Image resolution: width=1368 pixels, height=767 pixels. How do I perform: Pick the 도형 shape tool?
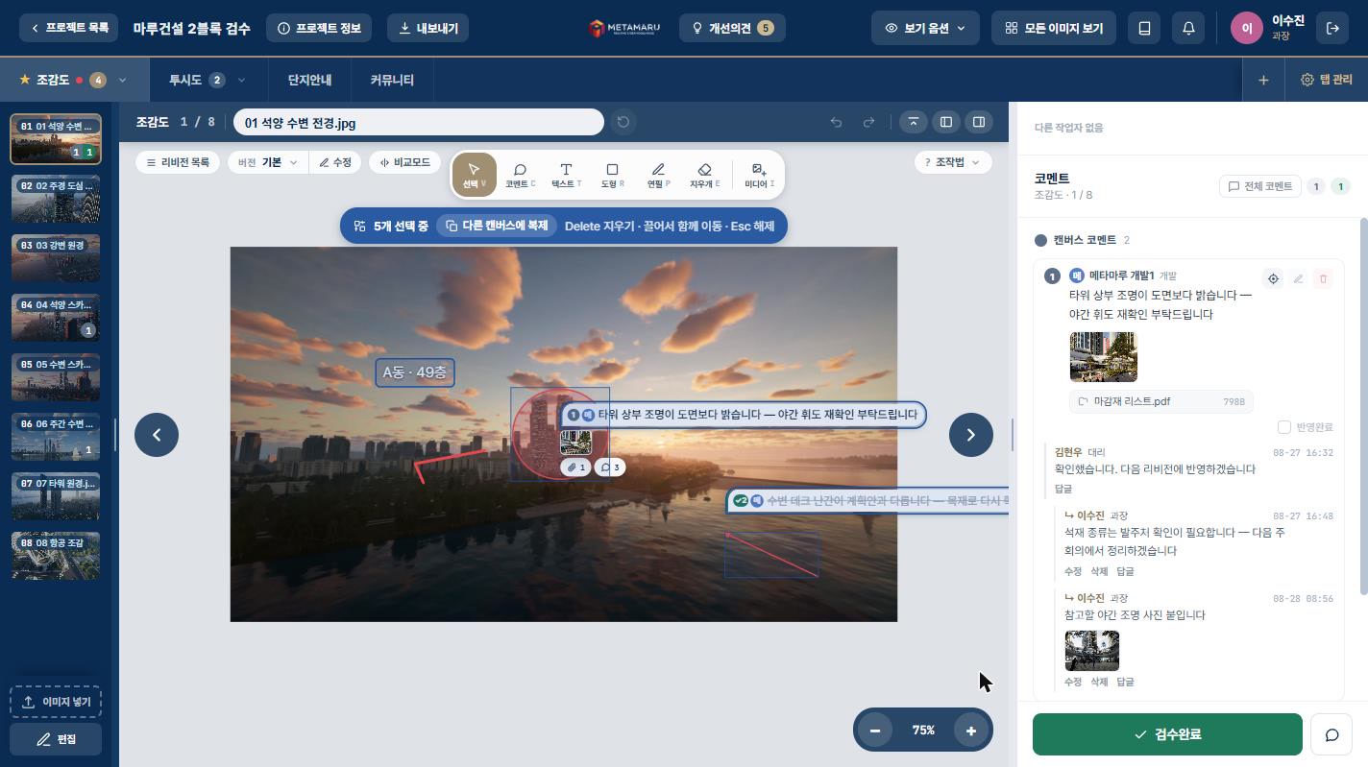click(x=612, y=175)
